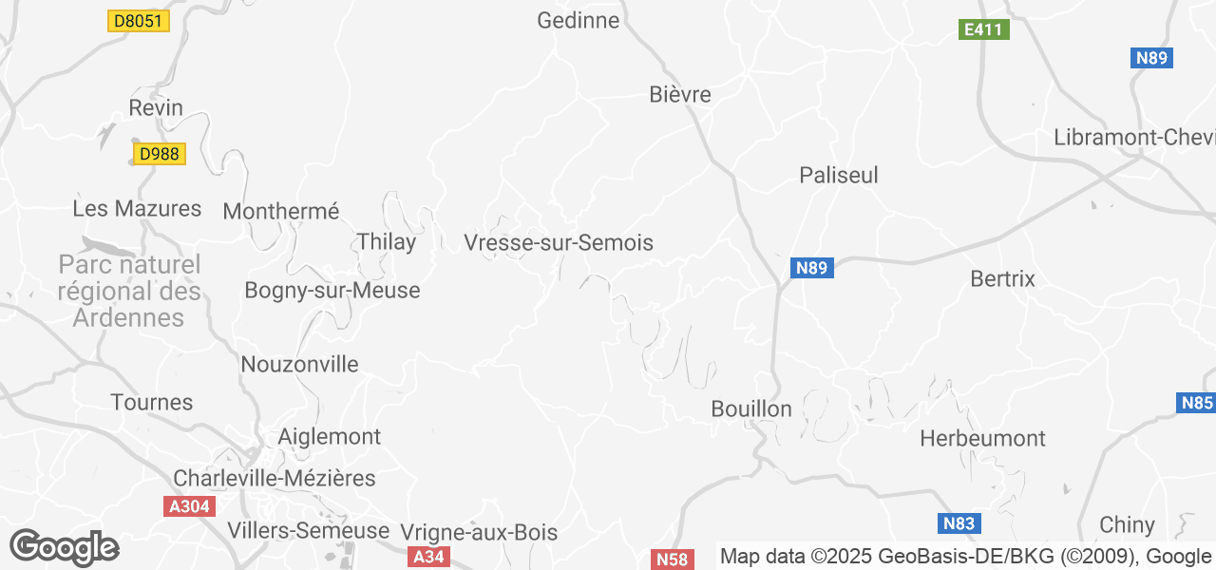Open the Google logo link
Screen dimensions: 1216x570
(x=64, y=548)
